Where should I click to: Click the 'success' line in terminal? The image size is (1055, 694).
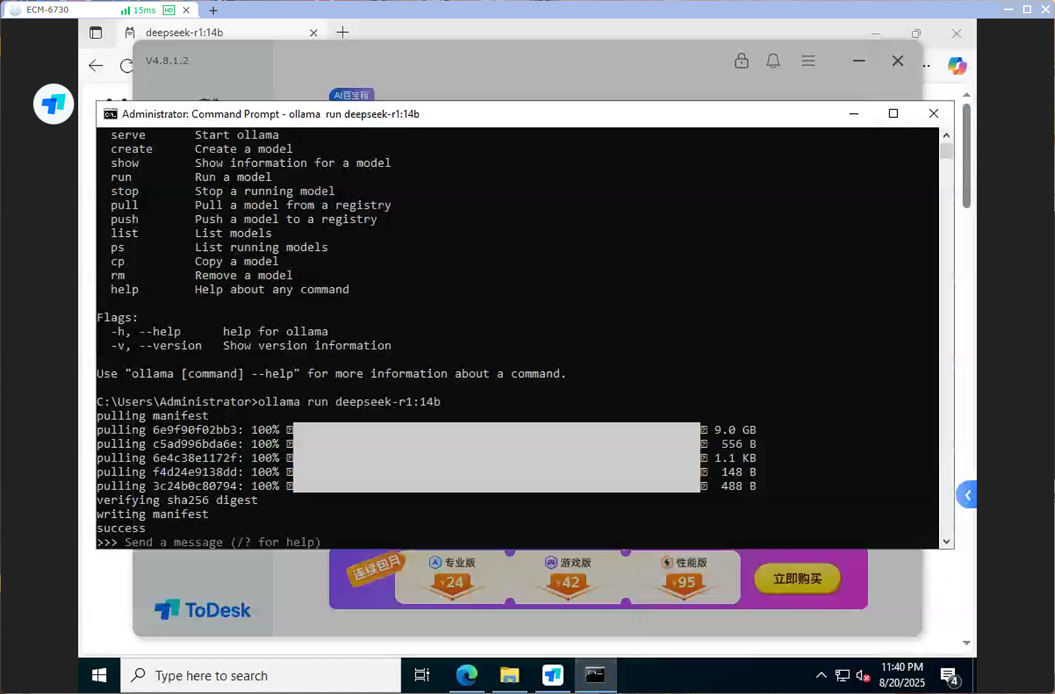pyautogui.click(x=121, y=528)
